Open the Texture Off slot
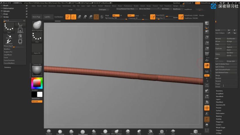The width and height of the screenshot is (240, 135). point(37,60)
